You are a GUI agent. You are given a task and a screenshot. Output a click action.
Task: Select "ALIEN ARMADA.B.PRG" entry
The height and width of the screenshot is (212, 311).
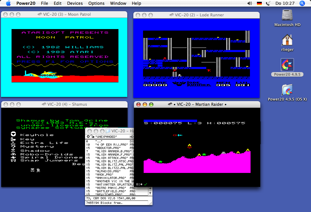point(110,151)
